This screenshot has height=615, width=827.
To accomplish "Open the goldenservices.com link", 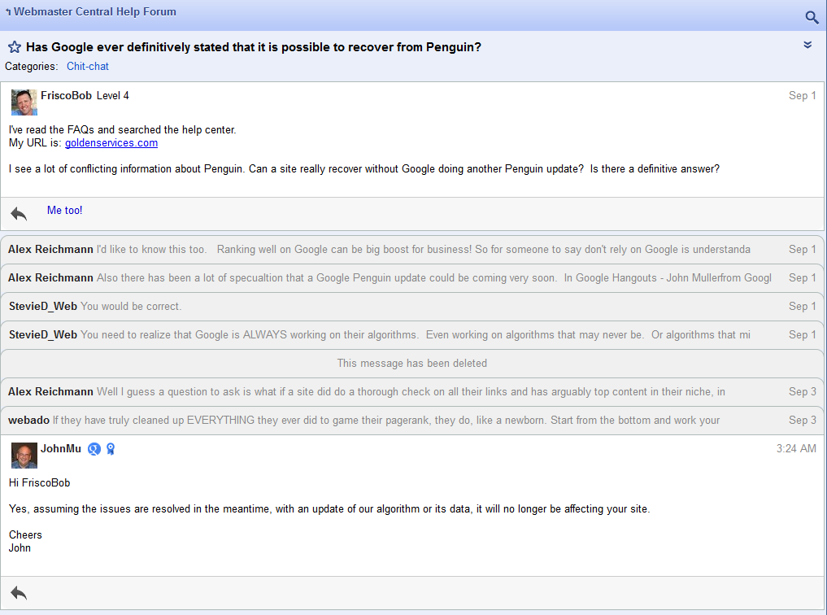I will (111, 143).
